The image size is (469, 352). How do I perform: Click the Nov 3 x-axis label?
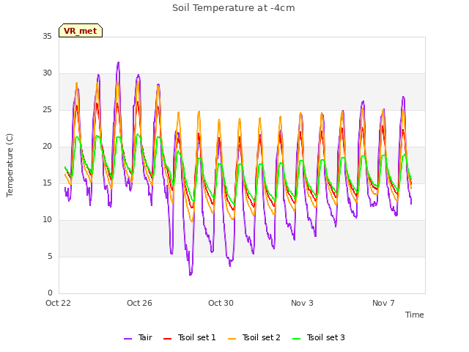pyautogui.click(x=302, y=303)
